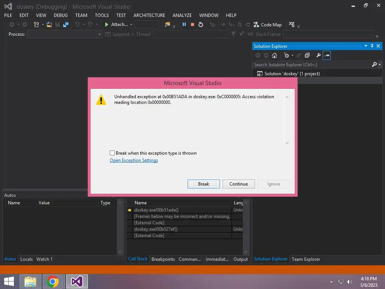Open the TOOLS menu
385x289 pixels.
pos(102,15)
